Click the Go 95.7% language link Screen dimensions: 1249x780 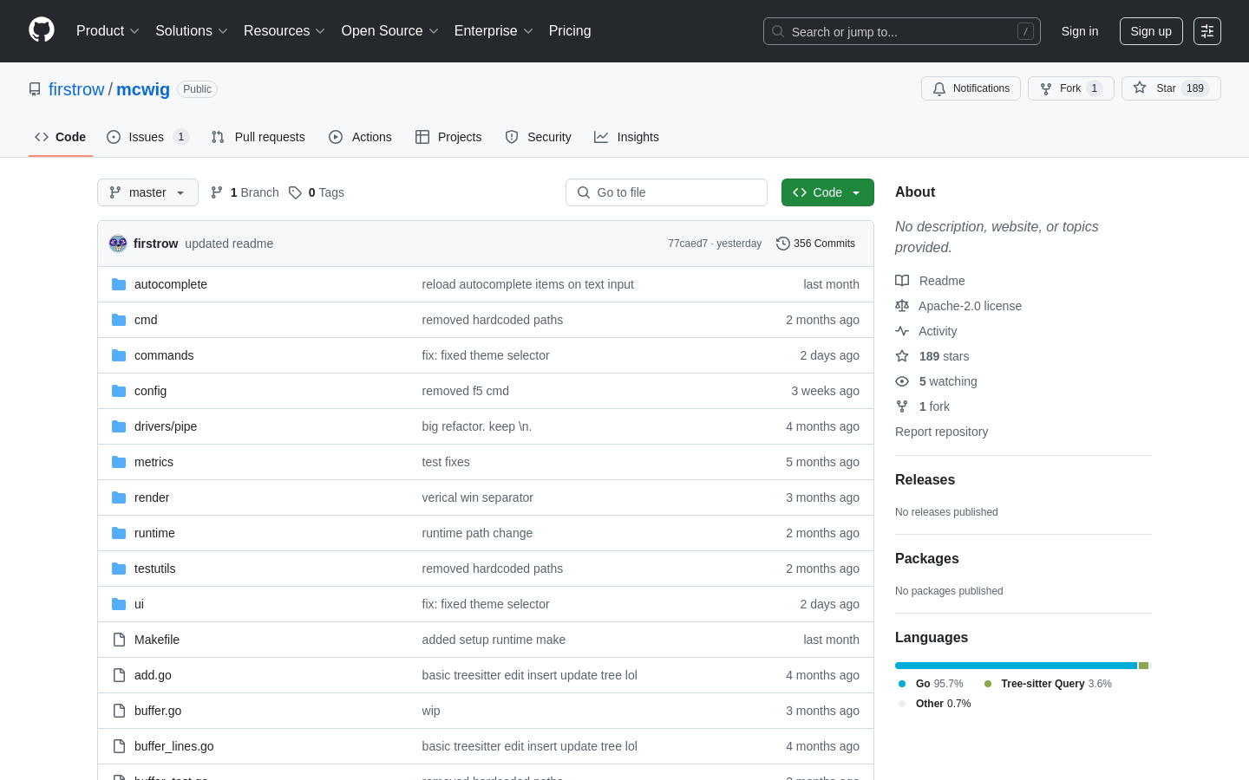click(931, 684)
